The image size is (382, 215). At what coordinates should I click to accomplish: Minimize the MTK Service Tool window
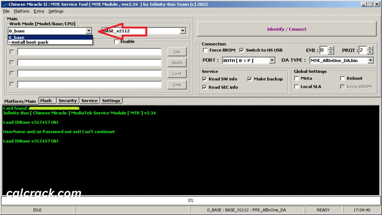coord(364,4)
